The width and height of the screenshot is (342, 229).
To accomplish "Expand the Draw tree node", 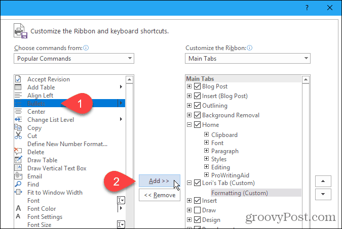I will coord(189,210).
